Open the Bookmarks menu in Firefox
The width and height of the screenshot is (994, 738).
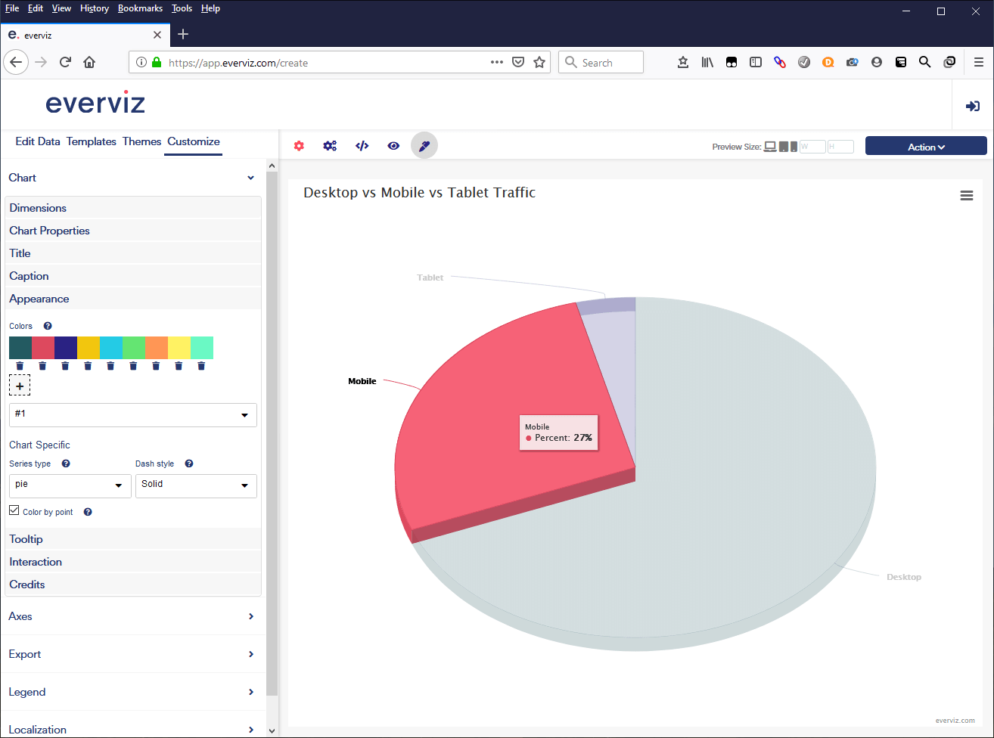point(140,8)
